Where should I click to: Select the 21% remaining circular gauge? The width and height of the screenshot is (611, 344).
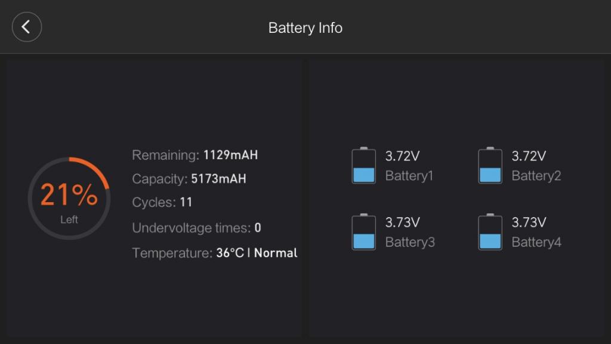click(69, 199)
